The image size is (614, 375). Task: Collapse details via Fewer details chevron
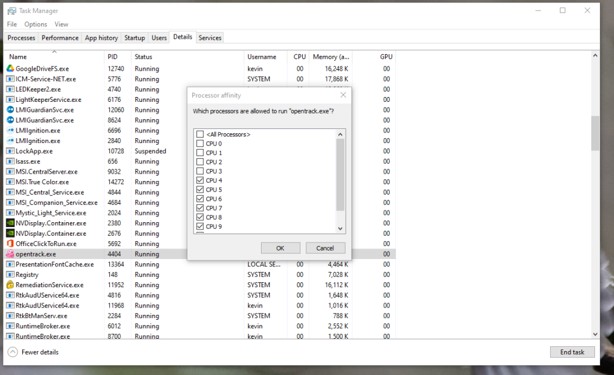(x=13, y=352)
